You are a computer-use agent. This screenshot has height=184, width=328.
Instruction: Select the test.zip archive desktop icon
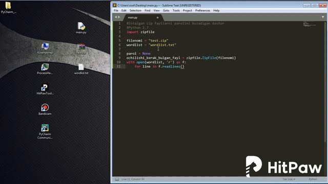[81, 49]
